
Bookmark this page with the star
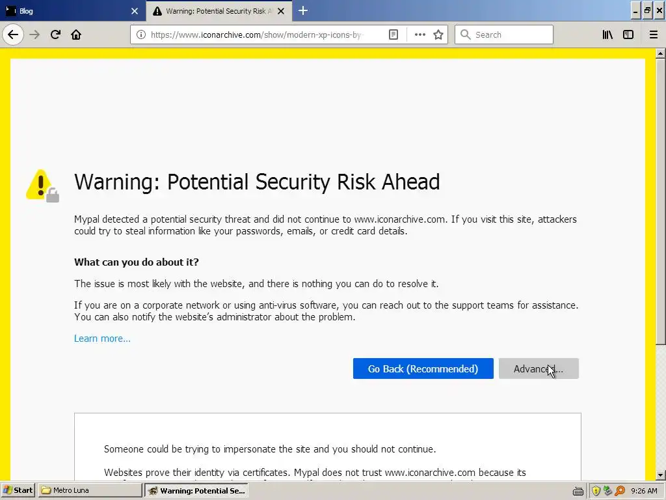point(438,35)
